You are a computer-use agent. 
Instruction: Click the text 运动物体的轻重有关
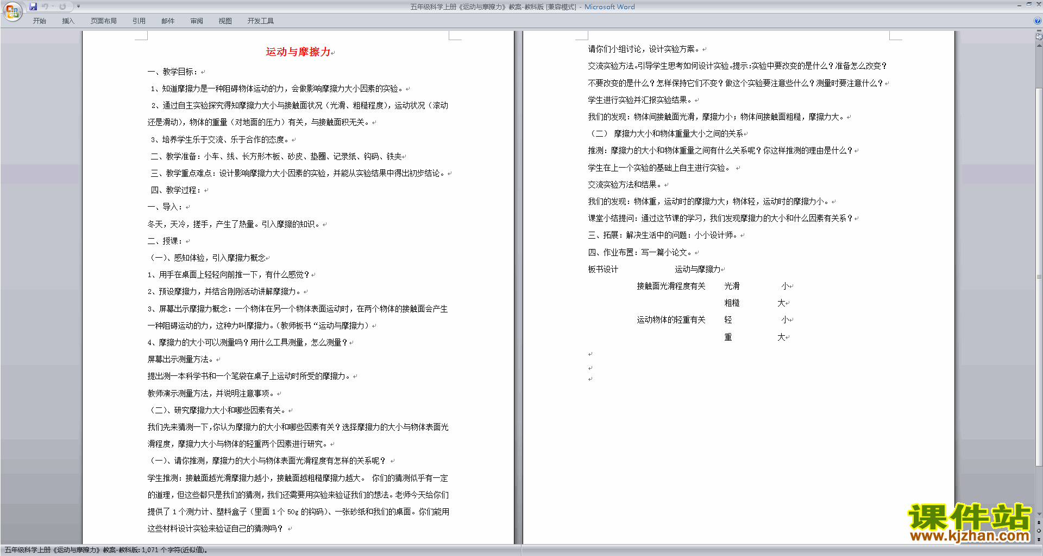pyautogui.click(x=671, y=319)
